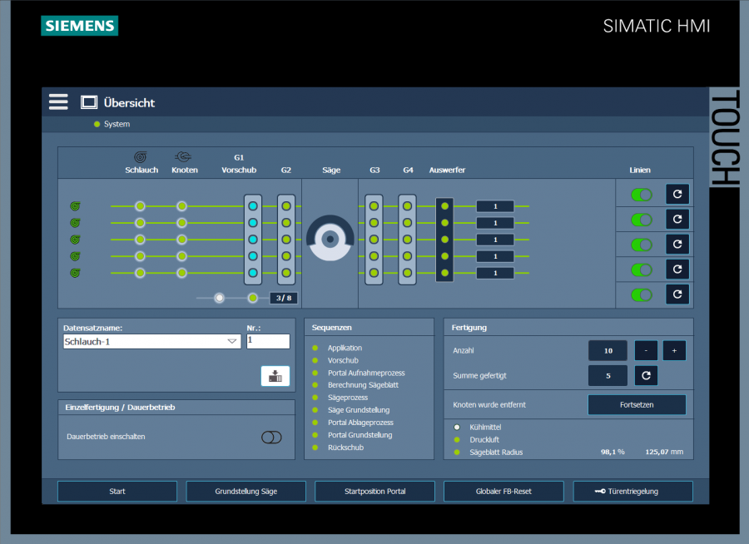Enable Dauerbetrieb einschalten switch
Viewport: 749px width, 544px height.
coord(271,437)
